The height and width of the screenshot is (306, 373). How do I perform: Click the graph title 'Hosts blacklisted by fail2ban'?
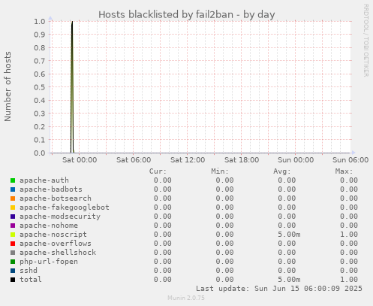166,14
